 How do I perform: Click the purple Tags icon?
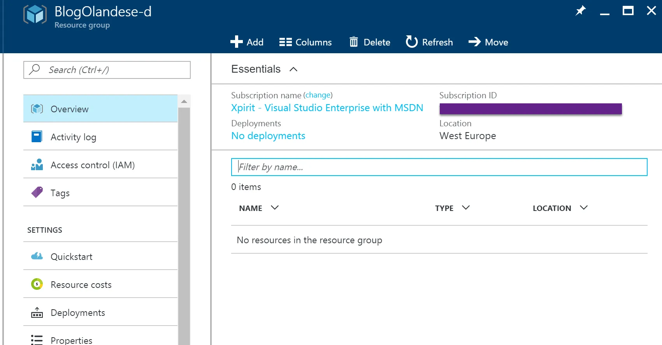(x=37, y=192)
